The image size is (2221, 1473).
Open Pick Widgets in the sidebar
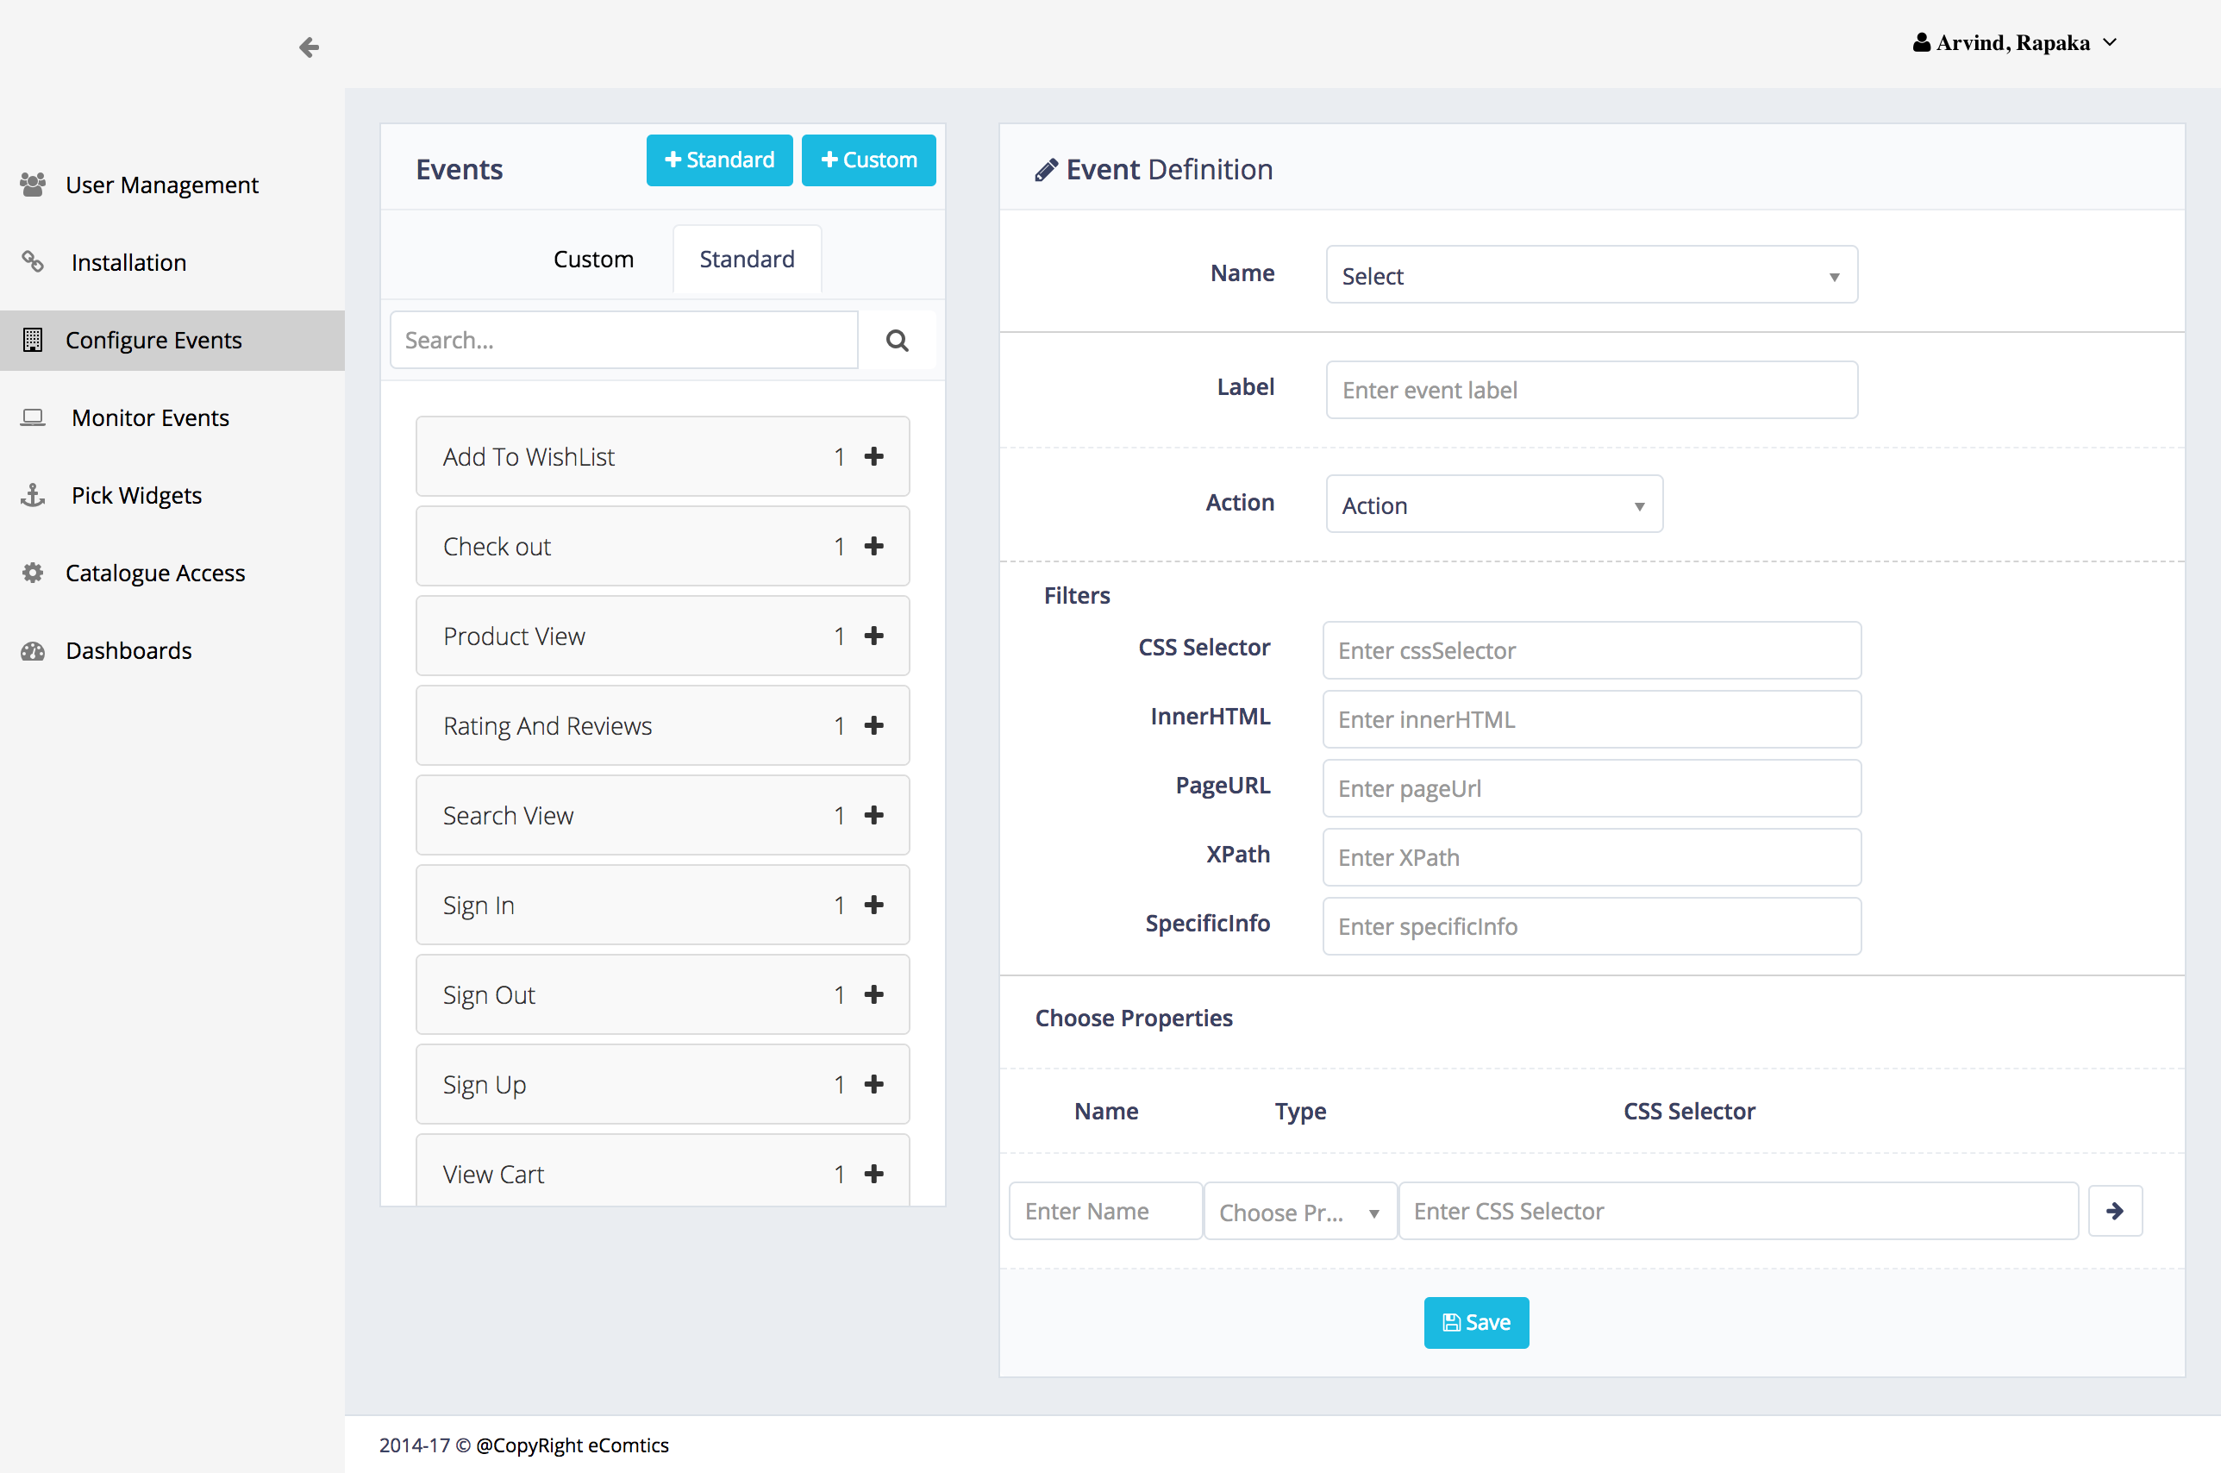pyautogui.click(x=172, y=495)
